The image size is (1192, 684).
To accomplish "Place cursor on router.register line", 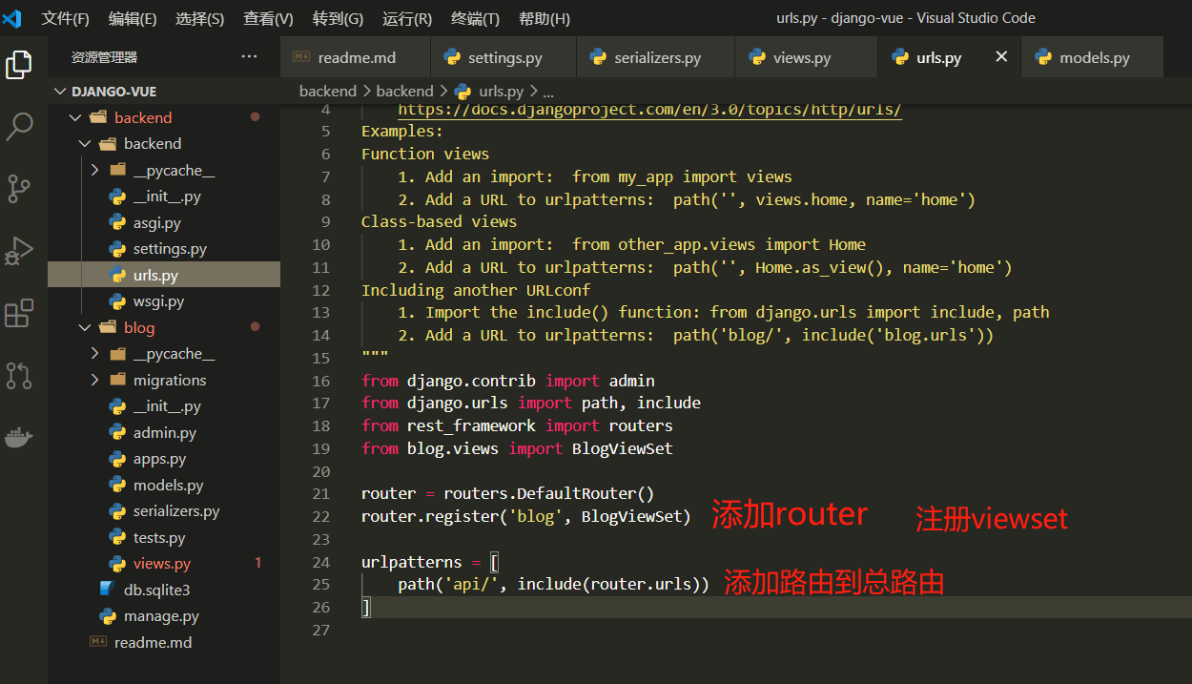I will (525, 516).
